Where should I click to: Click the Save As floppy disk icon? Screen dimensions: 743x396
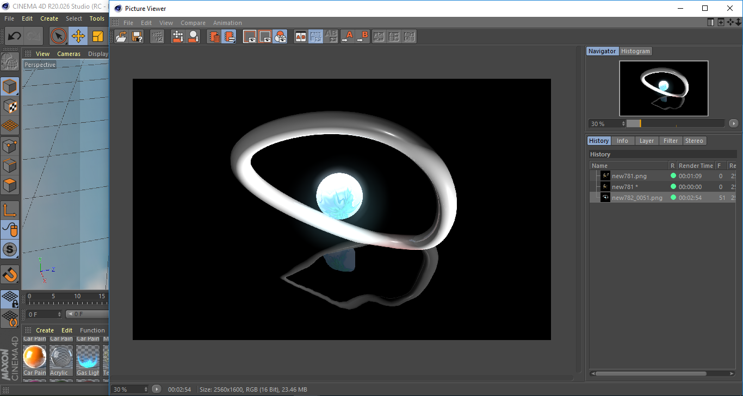tap(138, 37)
